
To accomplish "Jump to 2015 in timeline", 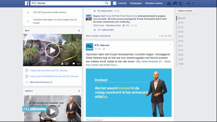I will tap(181, 27).
